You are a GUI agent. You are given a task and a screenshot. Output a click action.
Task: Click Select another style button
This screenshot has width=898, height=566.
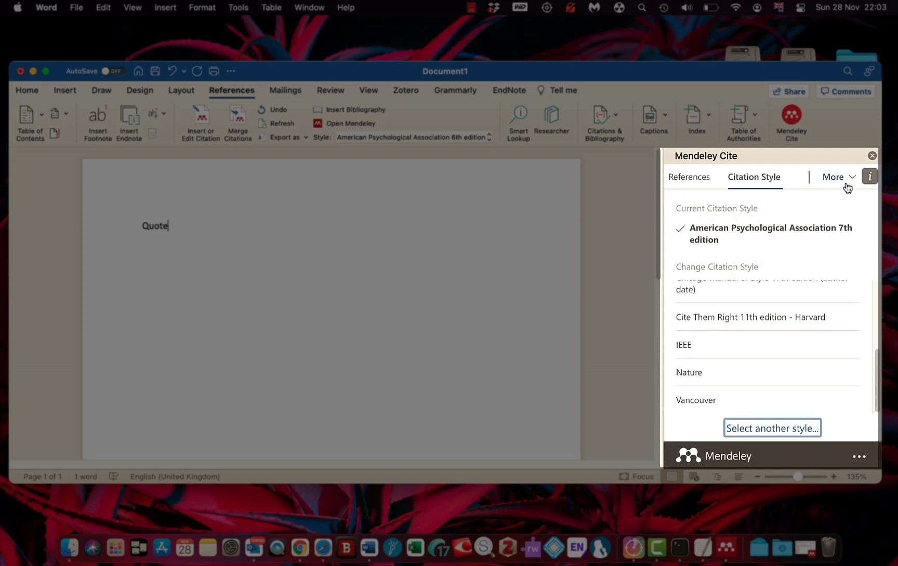tap(772, 428)
